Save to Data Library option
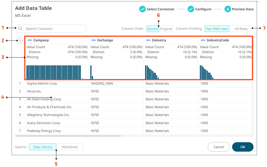Image resolution: width=267 pixels, height=167 pixels. click(x=43, y=147)
